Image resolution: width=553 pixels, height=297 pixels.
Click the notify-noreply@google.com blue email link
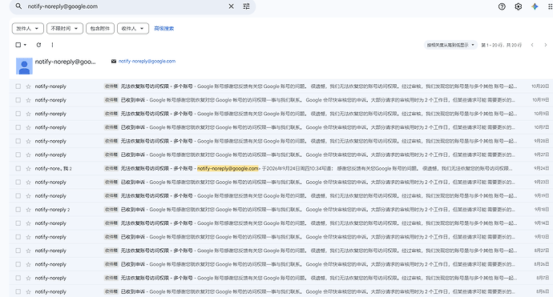coord(147,62)
